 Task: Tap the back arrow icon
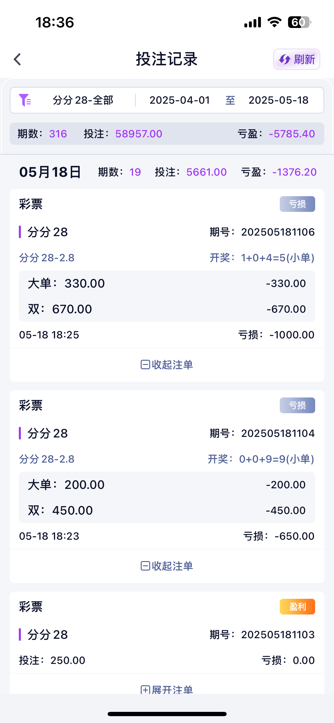tap(17, 59)
